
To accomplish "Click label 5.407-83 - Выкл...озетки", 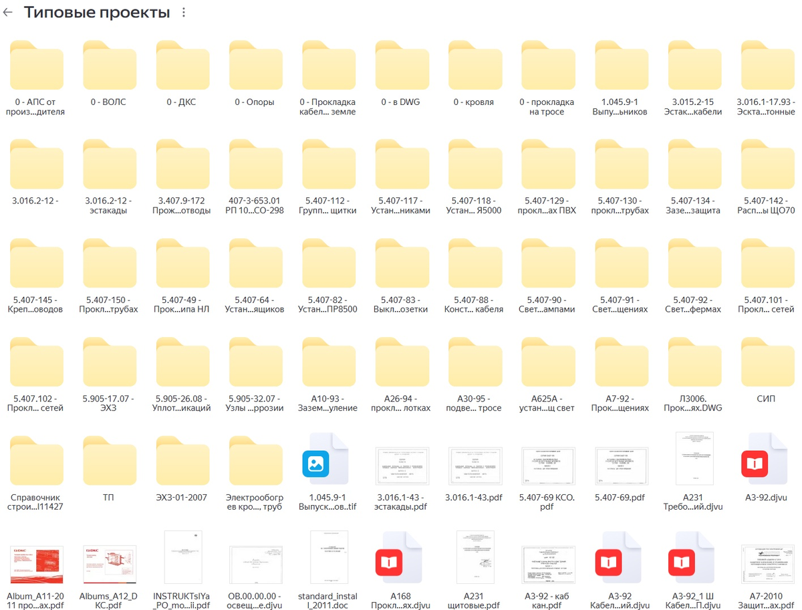I will tap(402, 304).
